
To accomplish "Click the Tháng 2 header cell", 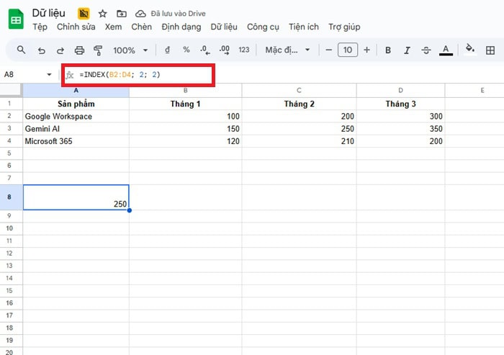I will click(x=299, y=104).
